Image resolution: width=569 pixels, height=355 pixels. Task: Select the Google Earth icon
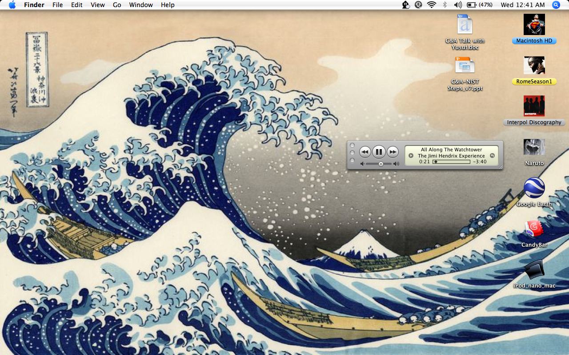pos(534,188)
